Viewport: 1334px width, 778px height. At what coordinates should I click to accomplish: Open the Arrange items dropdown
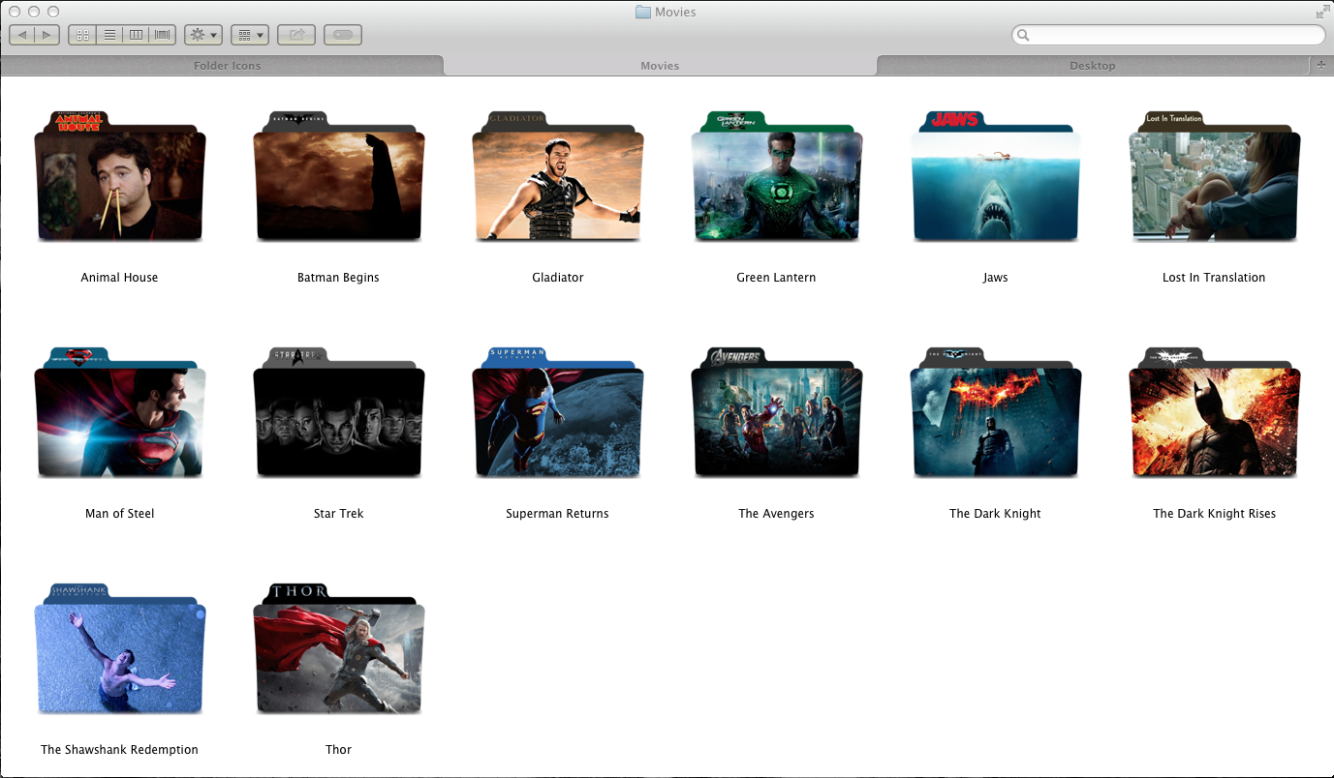[x=250, y=35]
